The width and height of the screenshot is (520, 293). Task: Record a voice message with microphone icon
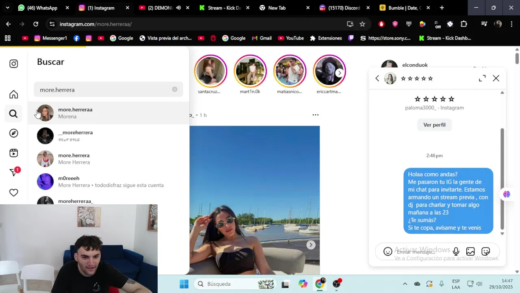click(x=456, y=251)
